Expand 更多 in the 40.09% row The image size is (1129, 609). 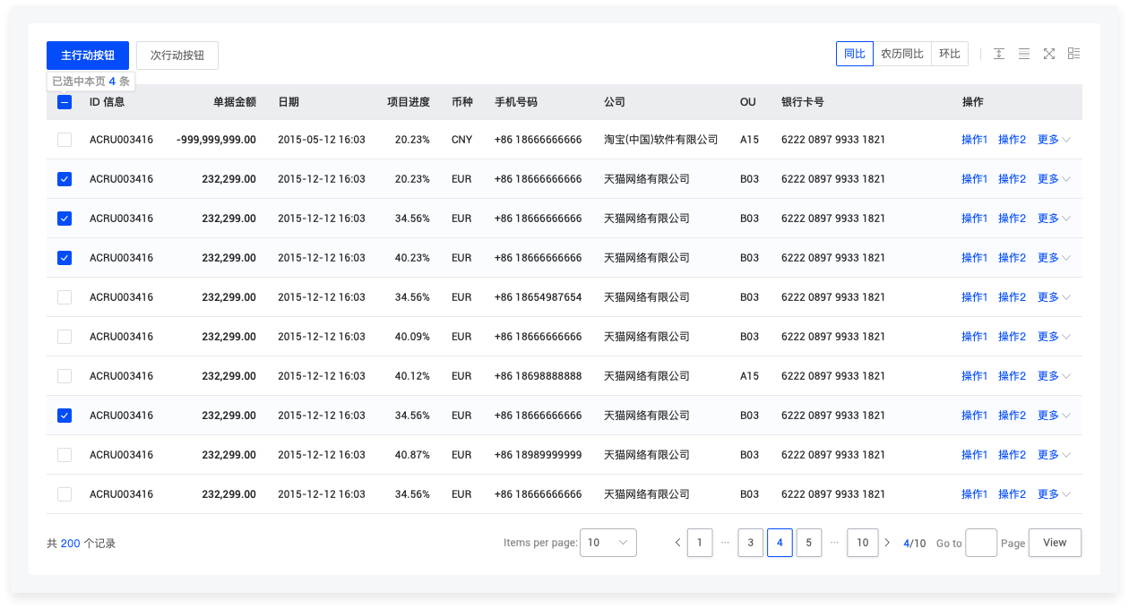(x=1054, y=337)
